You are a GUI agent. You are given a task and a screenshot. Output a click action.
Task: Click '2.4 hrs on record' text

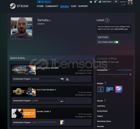tap(85, 71)
